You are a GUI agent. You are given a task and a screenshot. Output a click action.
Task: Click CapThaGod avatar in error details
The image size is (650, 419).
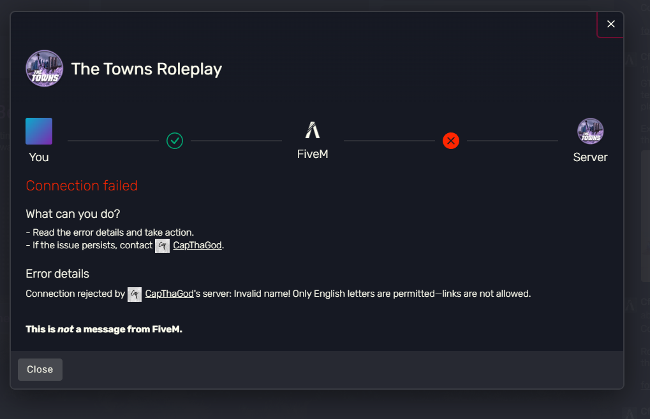135,294
